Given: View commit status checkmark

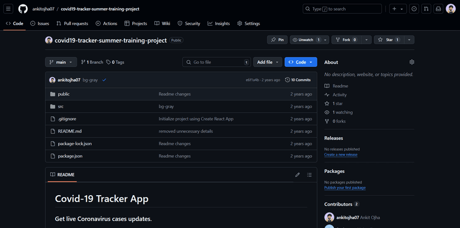Looking at the screenshot, I should [x=104, y=80].
